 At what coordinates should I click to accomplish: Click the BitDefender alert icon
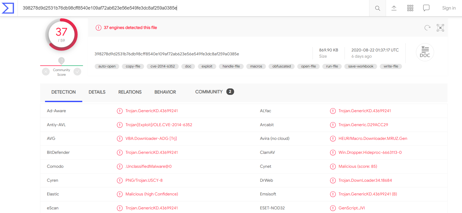(120, 153)
